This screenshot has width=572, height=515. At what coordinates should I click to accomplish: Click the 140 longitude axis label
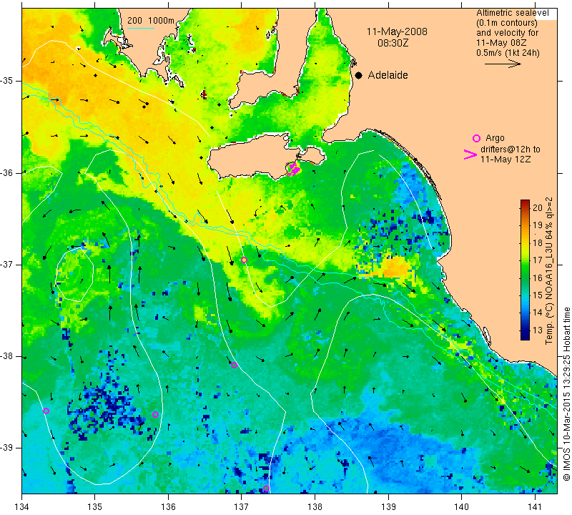coord(461,507)
